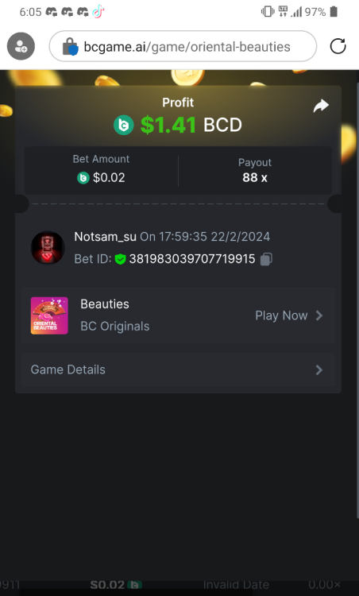The image size is (359, 596).
Task: Click the Play Now link
Action: (x=289, y=315)
